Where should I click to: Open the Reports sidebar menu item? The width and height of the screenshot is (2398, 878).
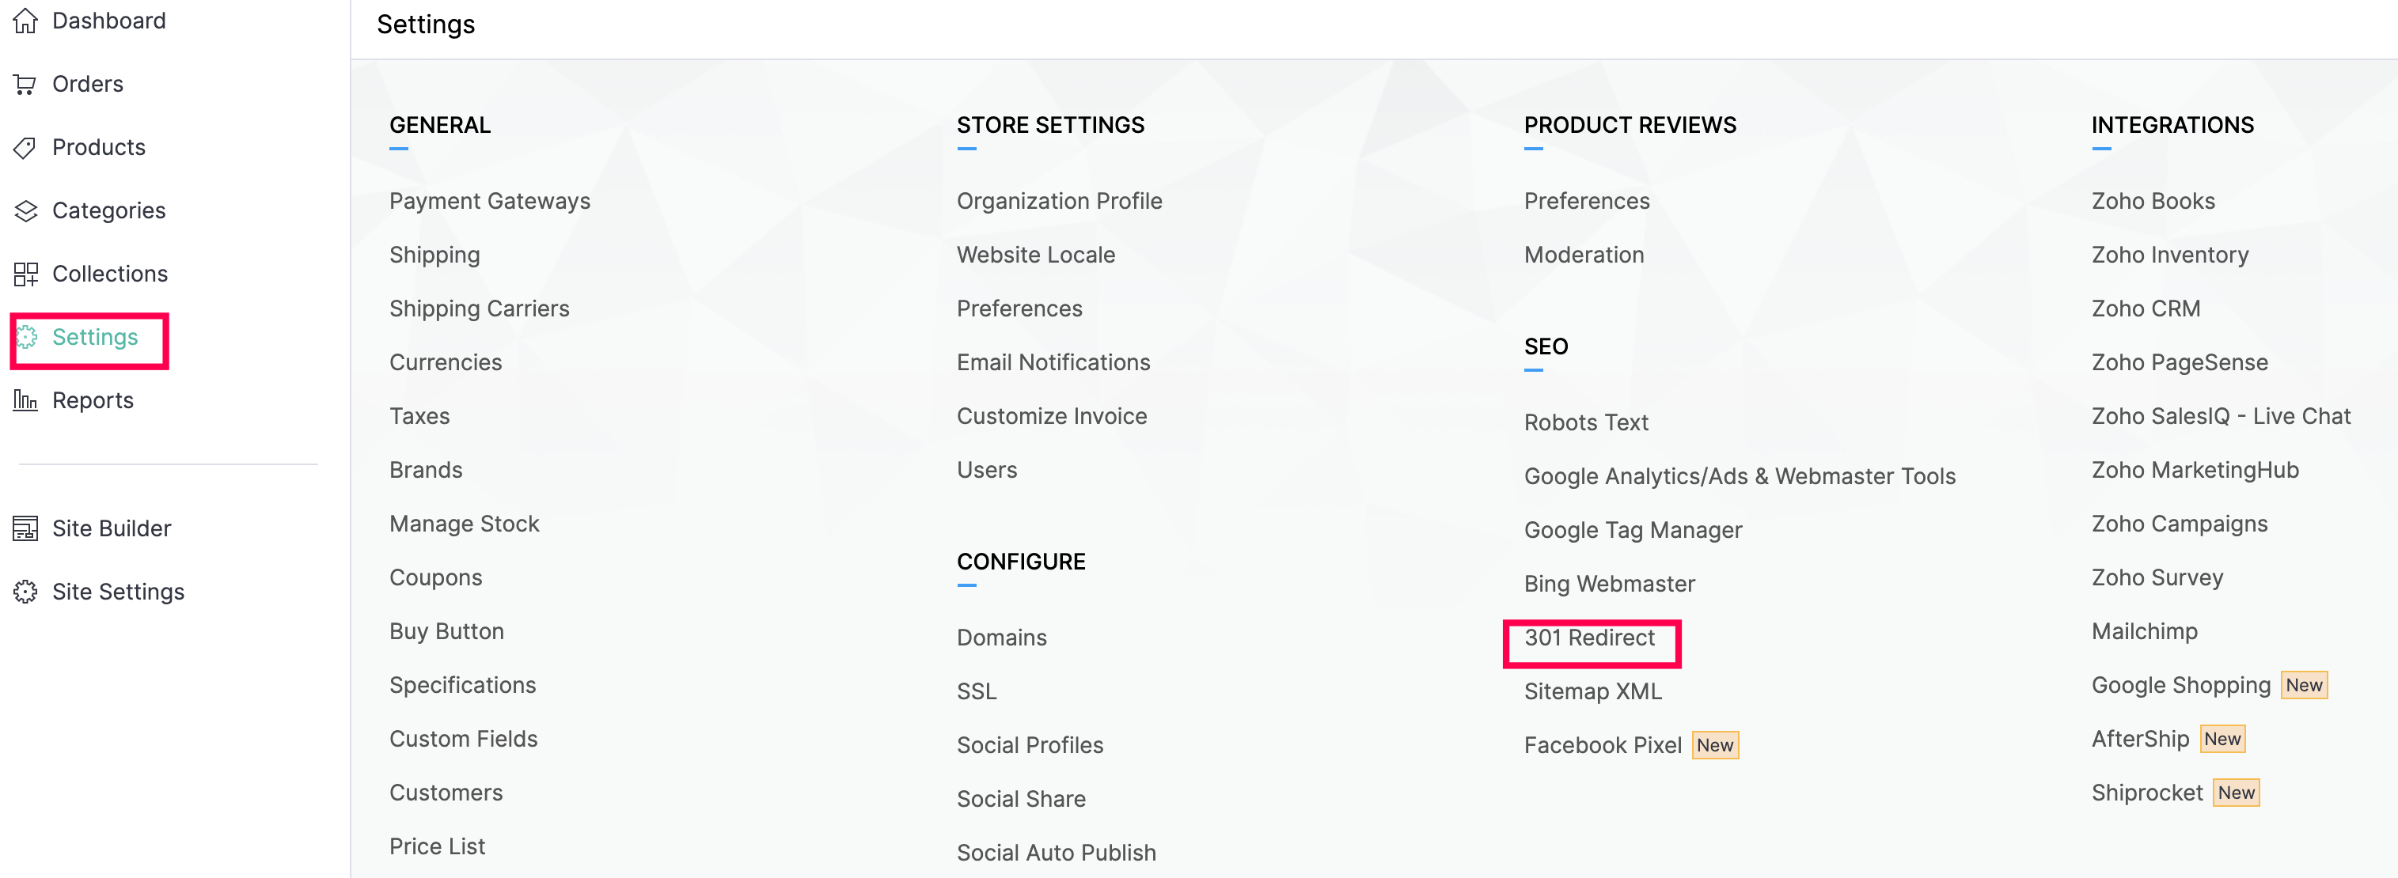(92, 401)
